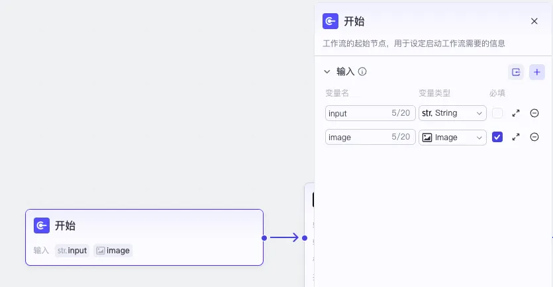Click the import icon beside the plus button
Screen dimensions: 553x287
(x=516, y=72)
